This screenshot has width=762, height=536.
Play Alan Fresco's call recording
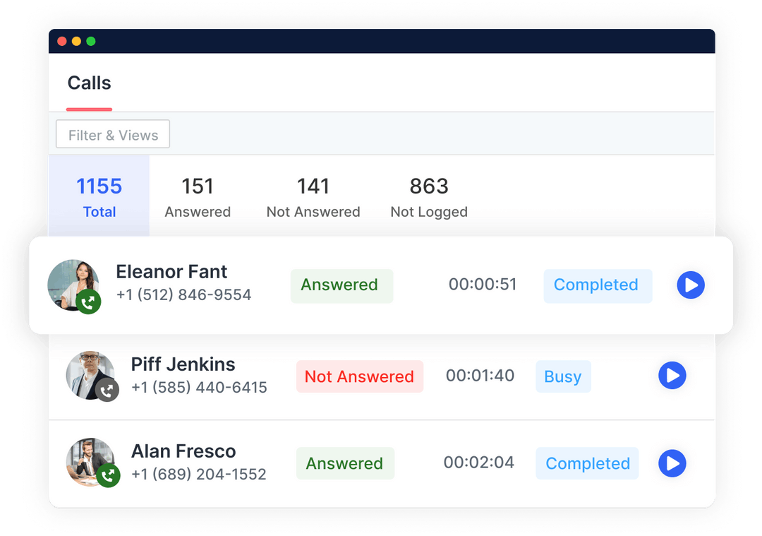[x=672, y=463]
